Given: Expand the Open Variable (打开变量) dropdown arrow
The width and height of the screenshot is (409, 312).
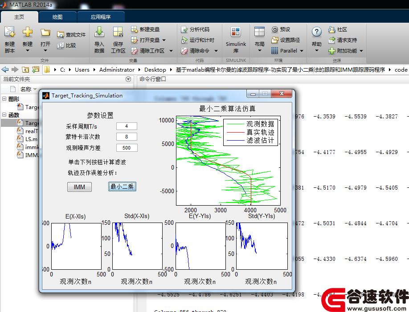Looking at the screenshot, I should point(164,40).
